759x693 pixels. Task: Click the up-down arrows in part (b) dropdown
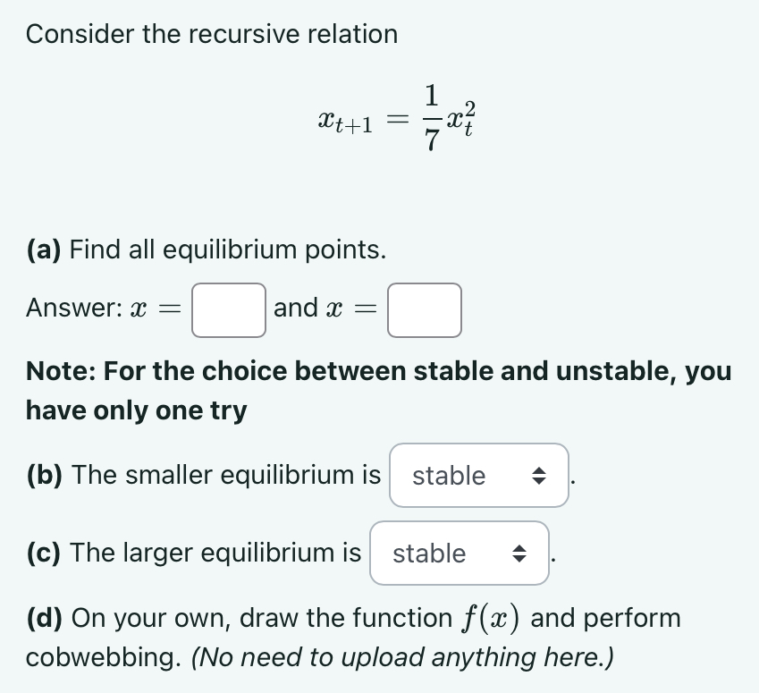(x=539, y=476)
